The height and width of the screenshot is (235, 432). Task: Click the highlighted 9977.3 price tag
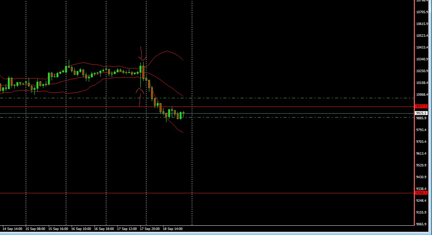421,106
